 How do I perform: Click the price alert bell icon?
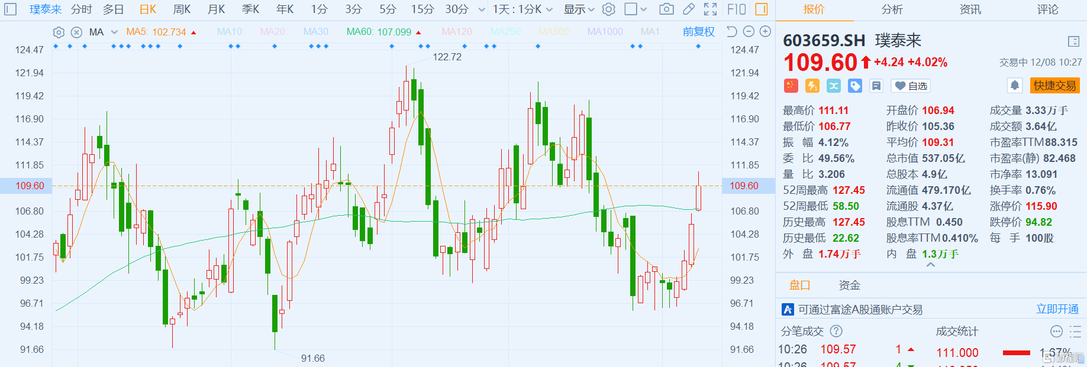(1015, 86)
